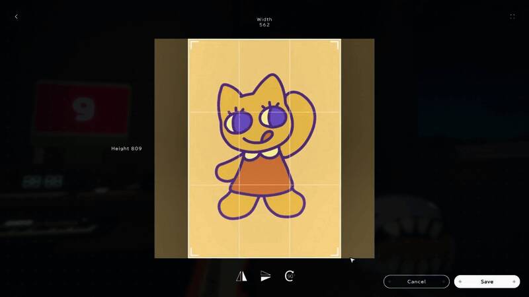
Task: Flip the image vertically
Action: click(265, 276)
